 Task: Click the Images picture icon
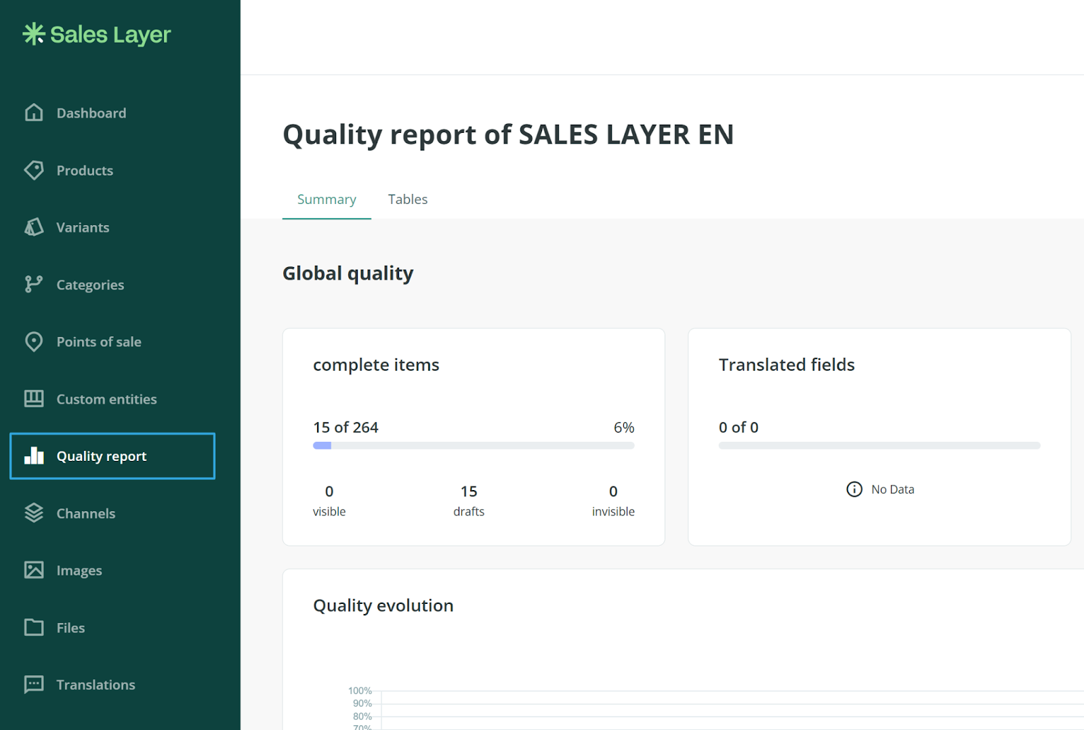tap(34, 570)
